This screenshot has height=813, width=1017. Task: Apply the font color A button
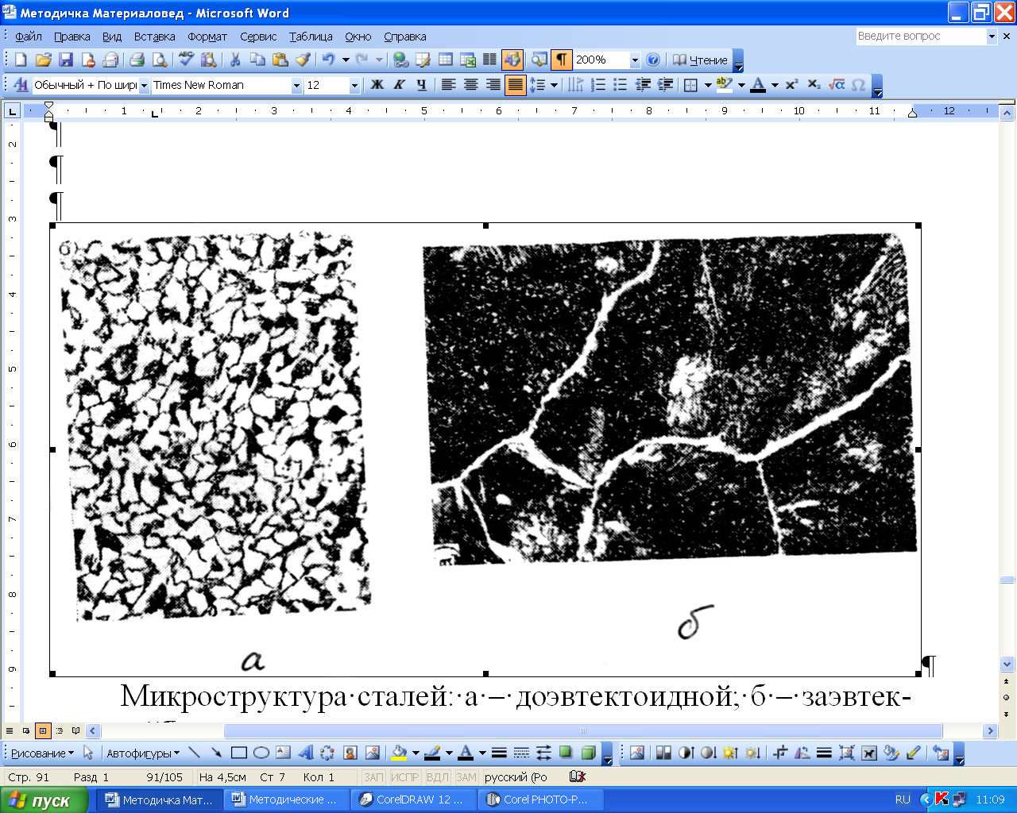pyautogui.click(x=758, y=85)
